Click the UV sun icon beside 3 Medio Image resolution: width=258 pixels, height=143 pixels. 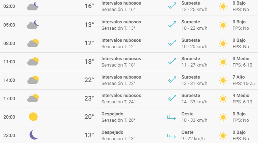[x=223, y=62]
